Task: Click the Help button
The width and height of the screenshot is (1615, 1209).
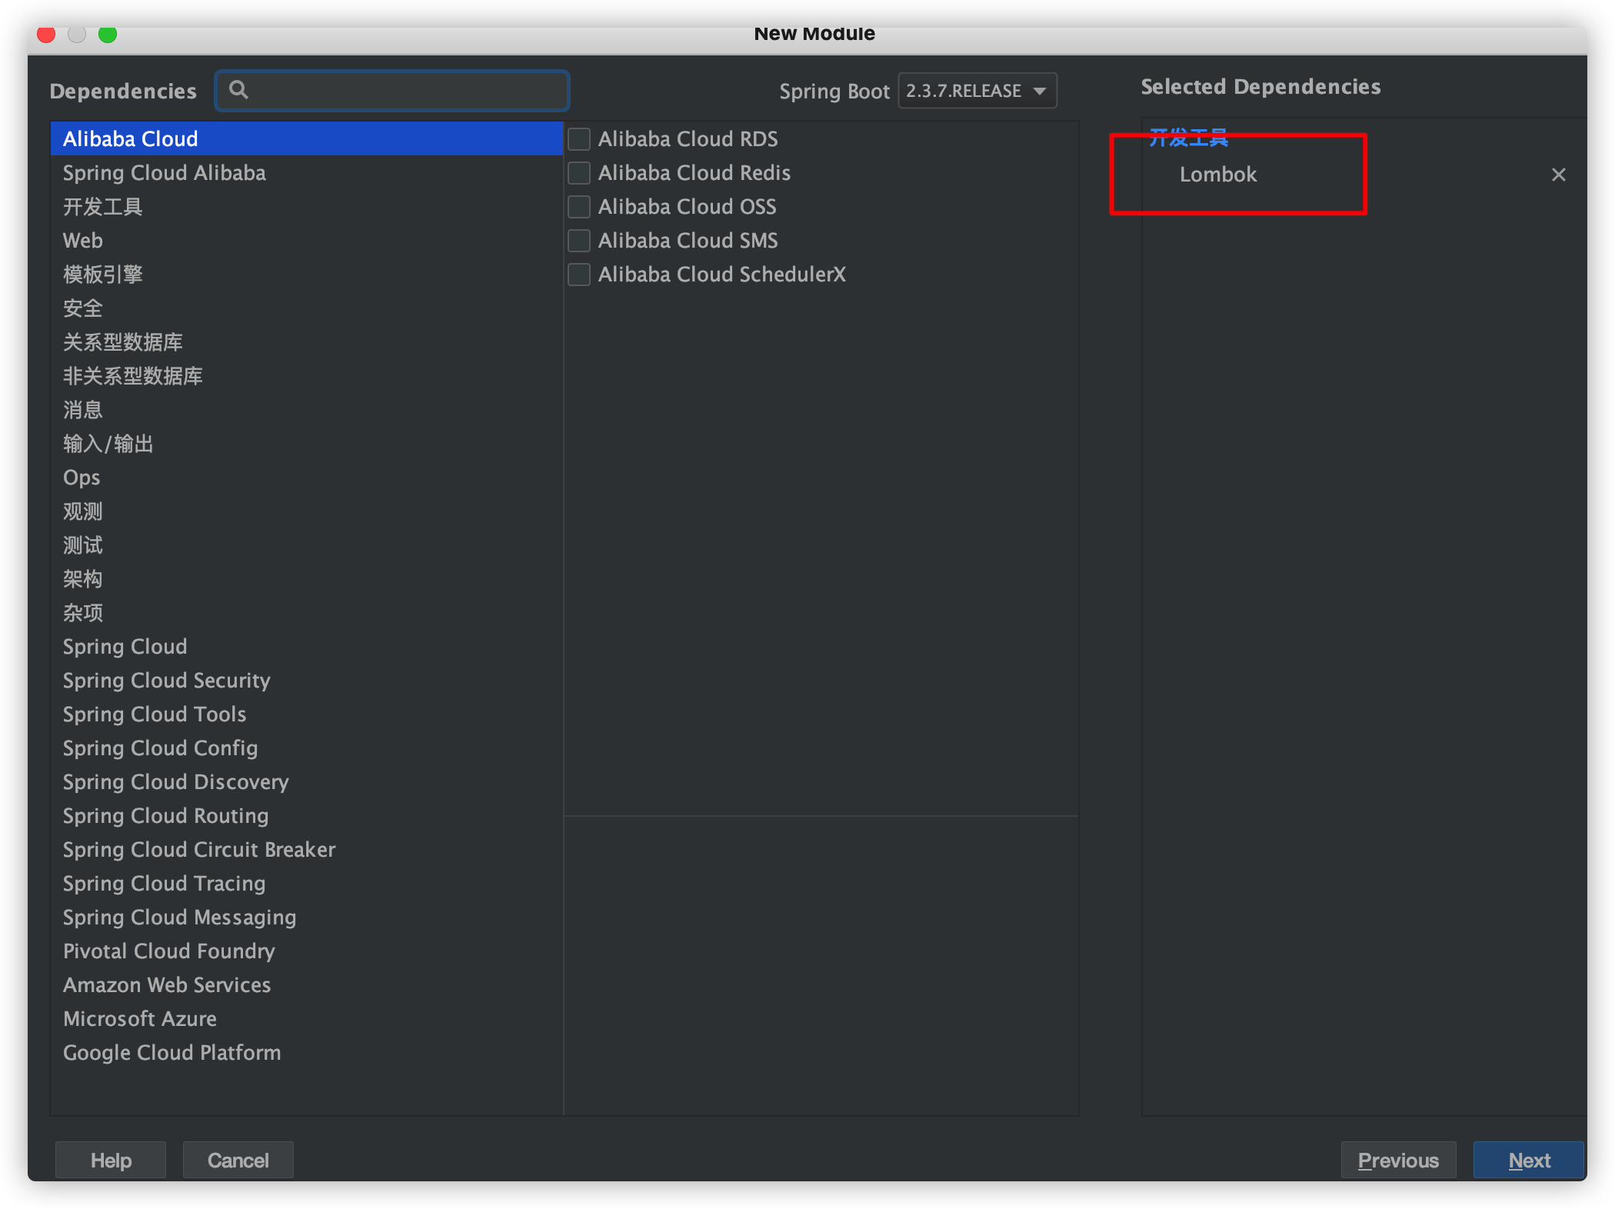Action: point(111,1160)
